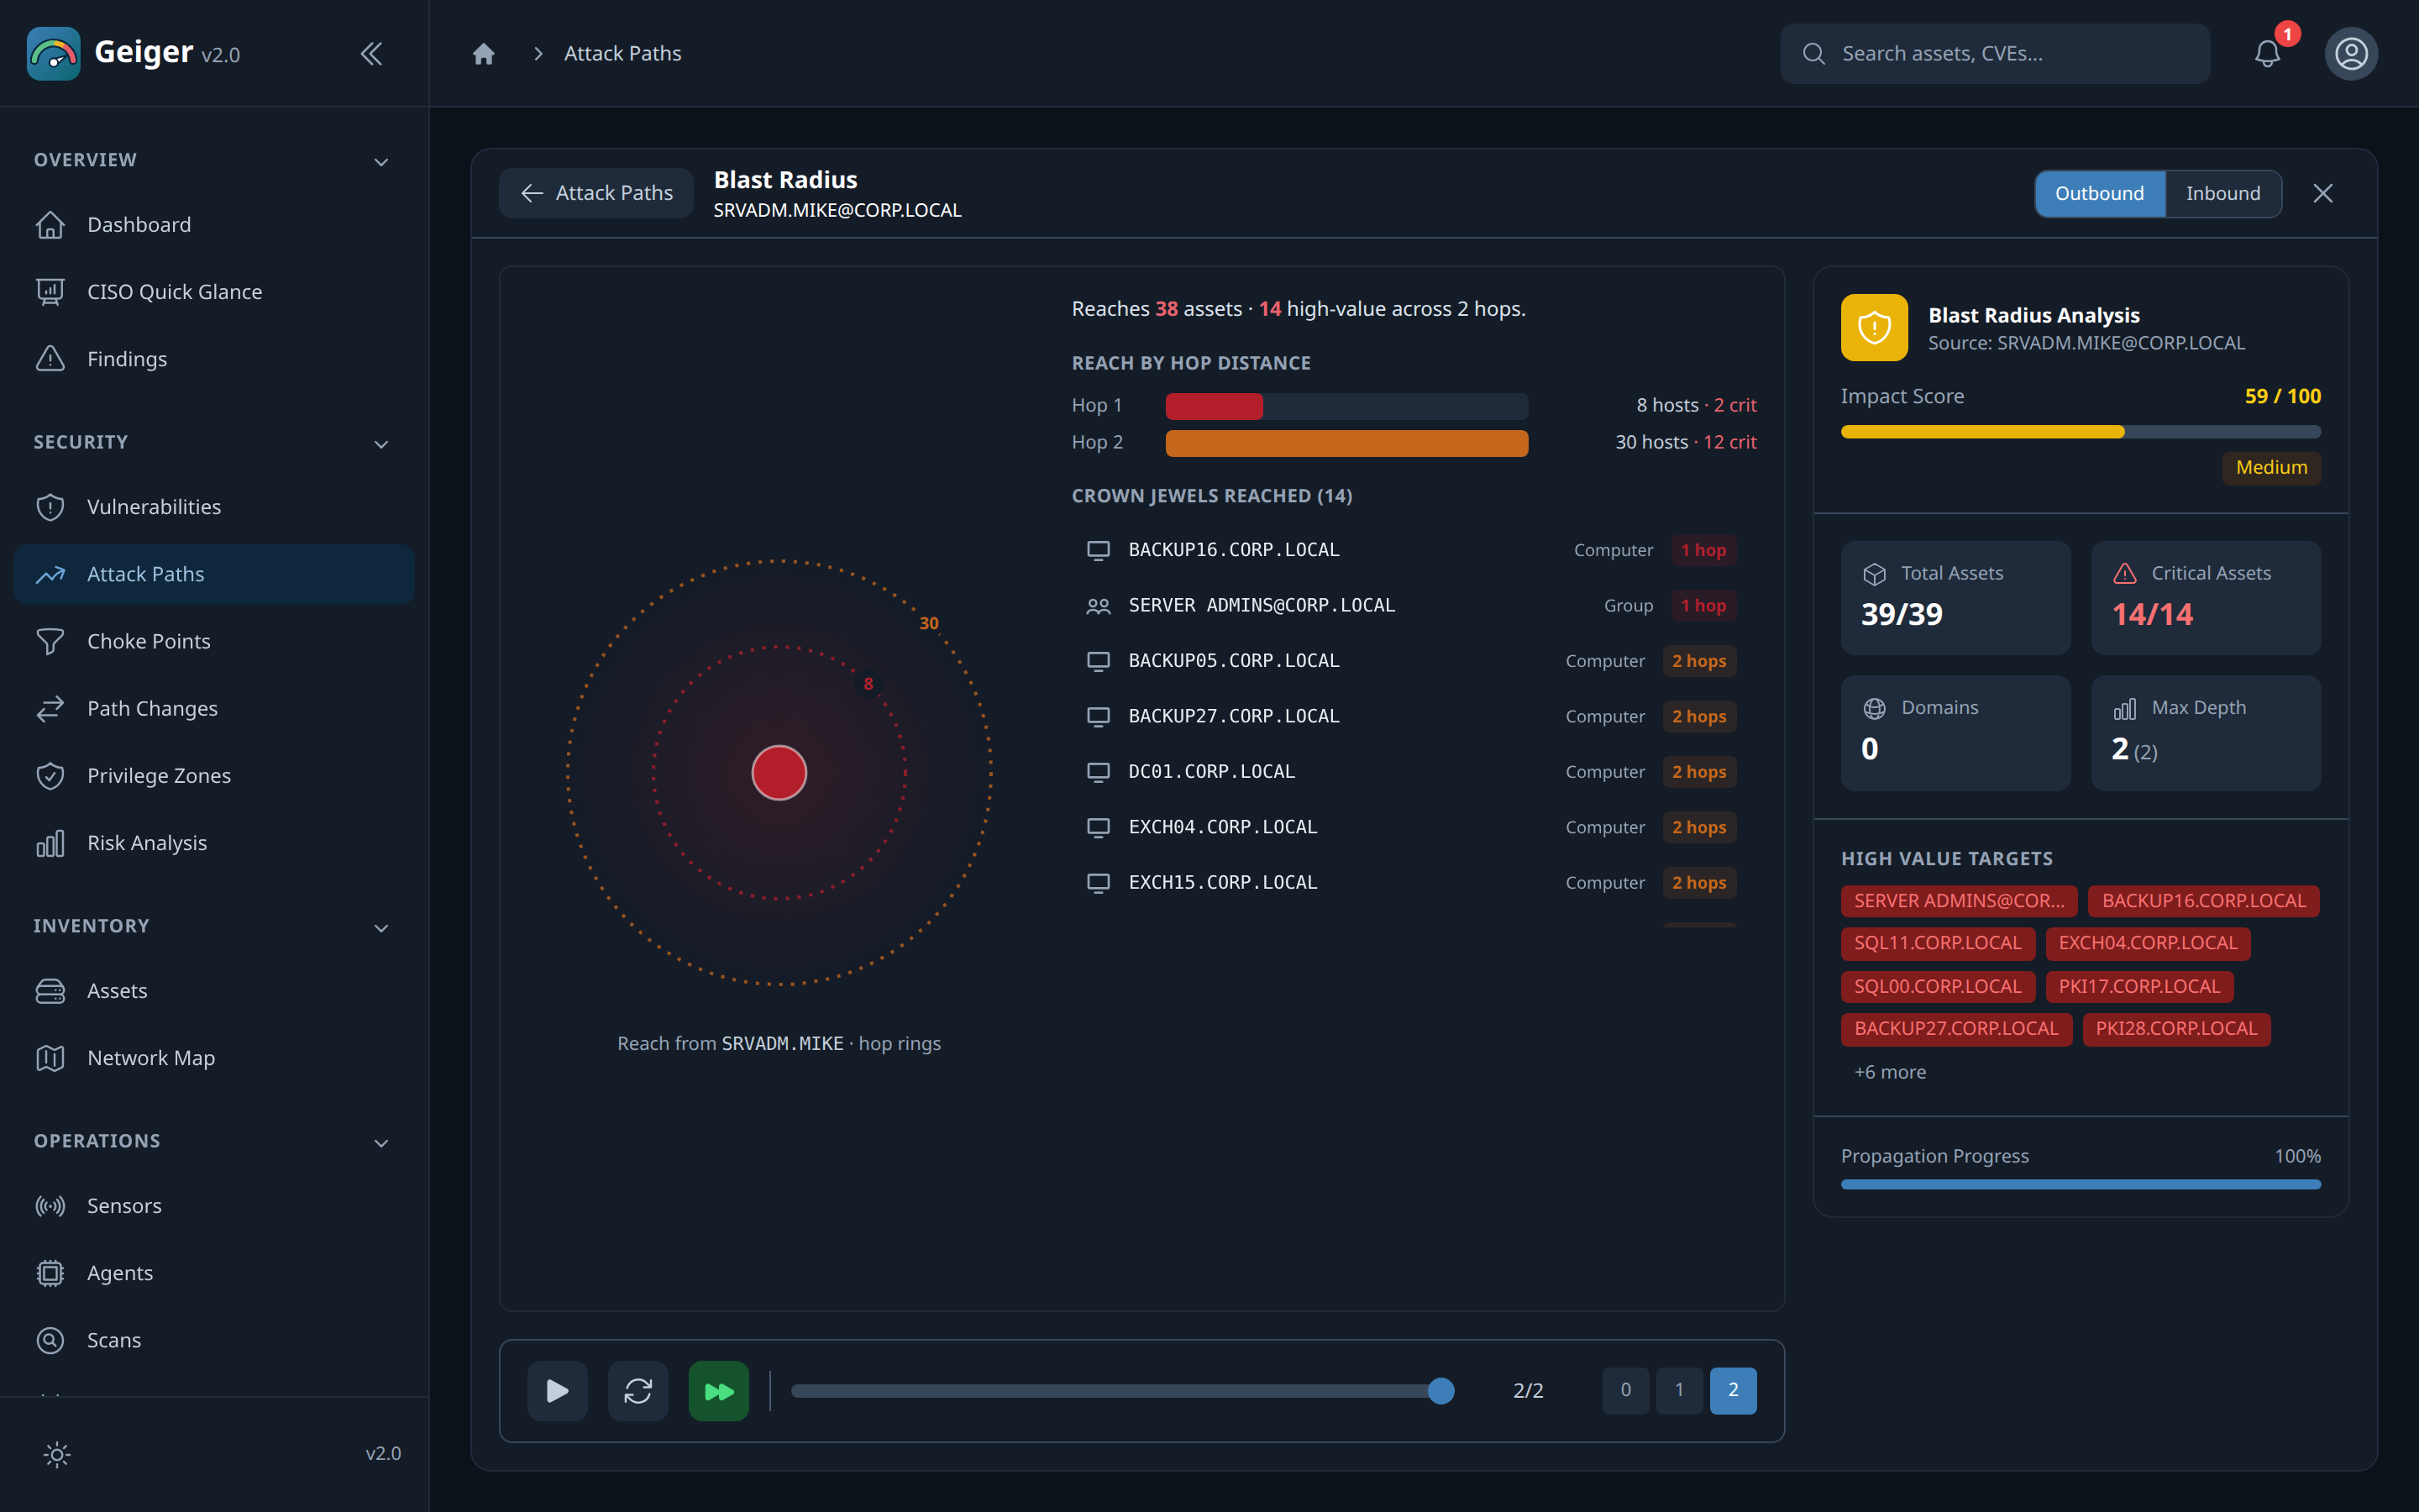The image size is (2419, 1512).
Task: Jump to hop step 1
Action: tap(1679, 1390)
